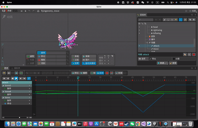Click frame 40 key marker on timeline
198x128 pixels.
[121, 80]
